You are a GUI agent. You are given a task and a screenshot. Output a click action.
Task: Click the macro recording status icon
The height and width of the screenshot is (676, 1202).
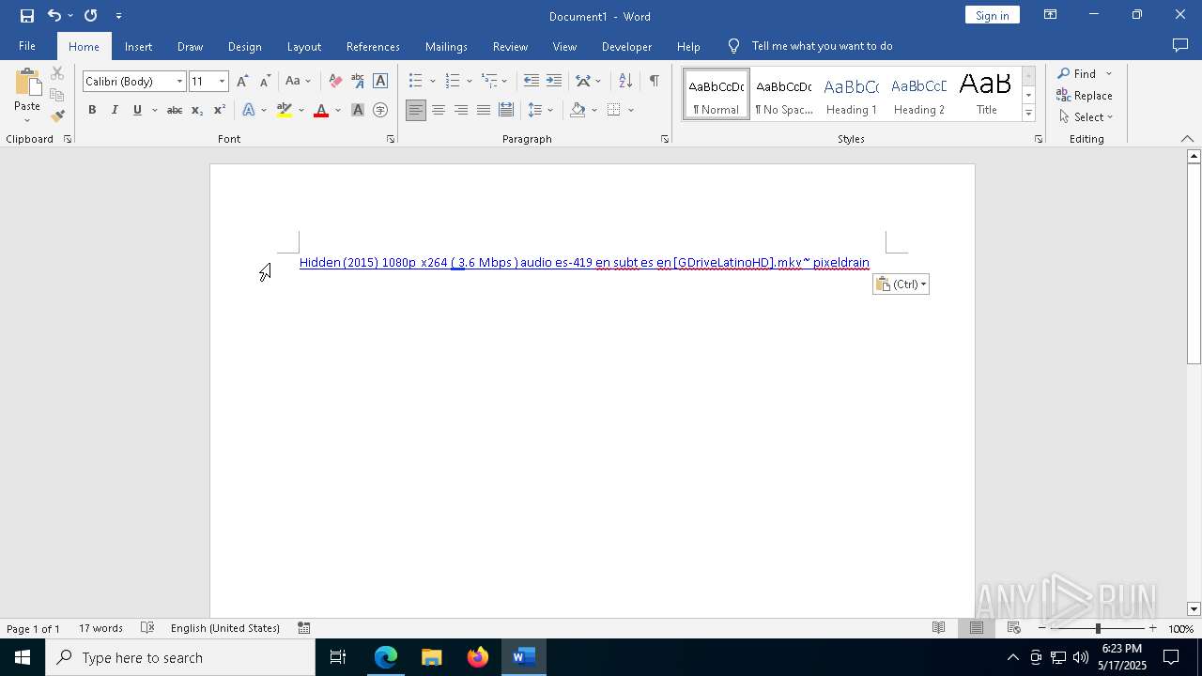pos(304,628)
